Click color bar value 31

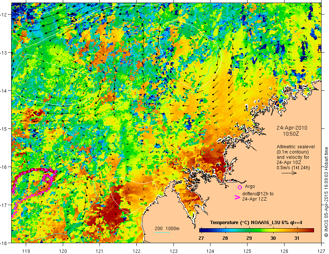[x=297, y=238]
